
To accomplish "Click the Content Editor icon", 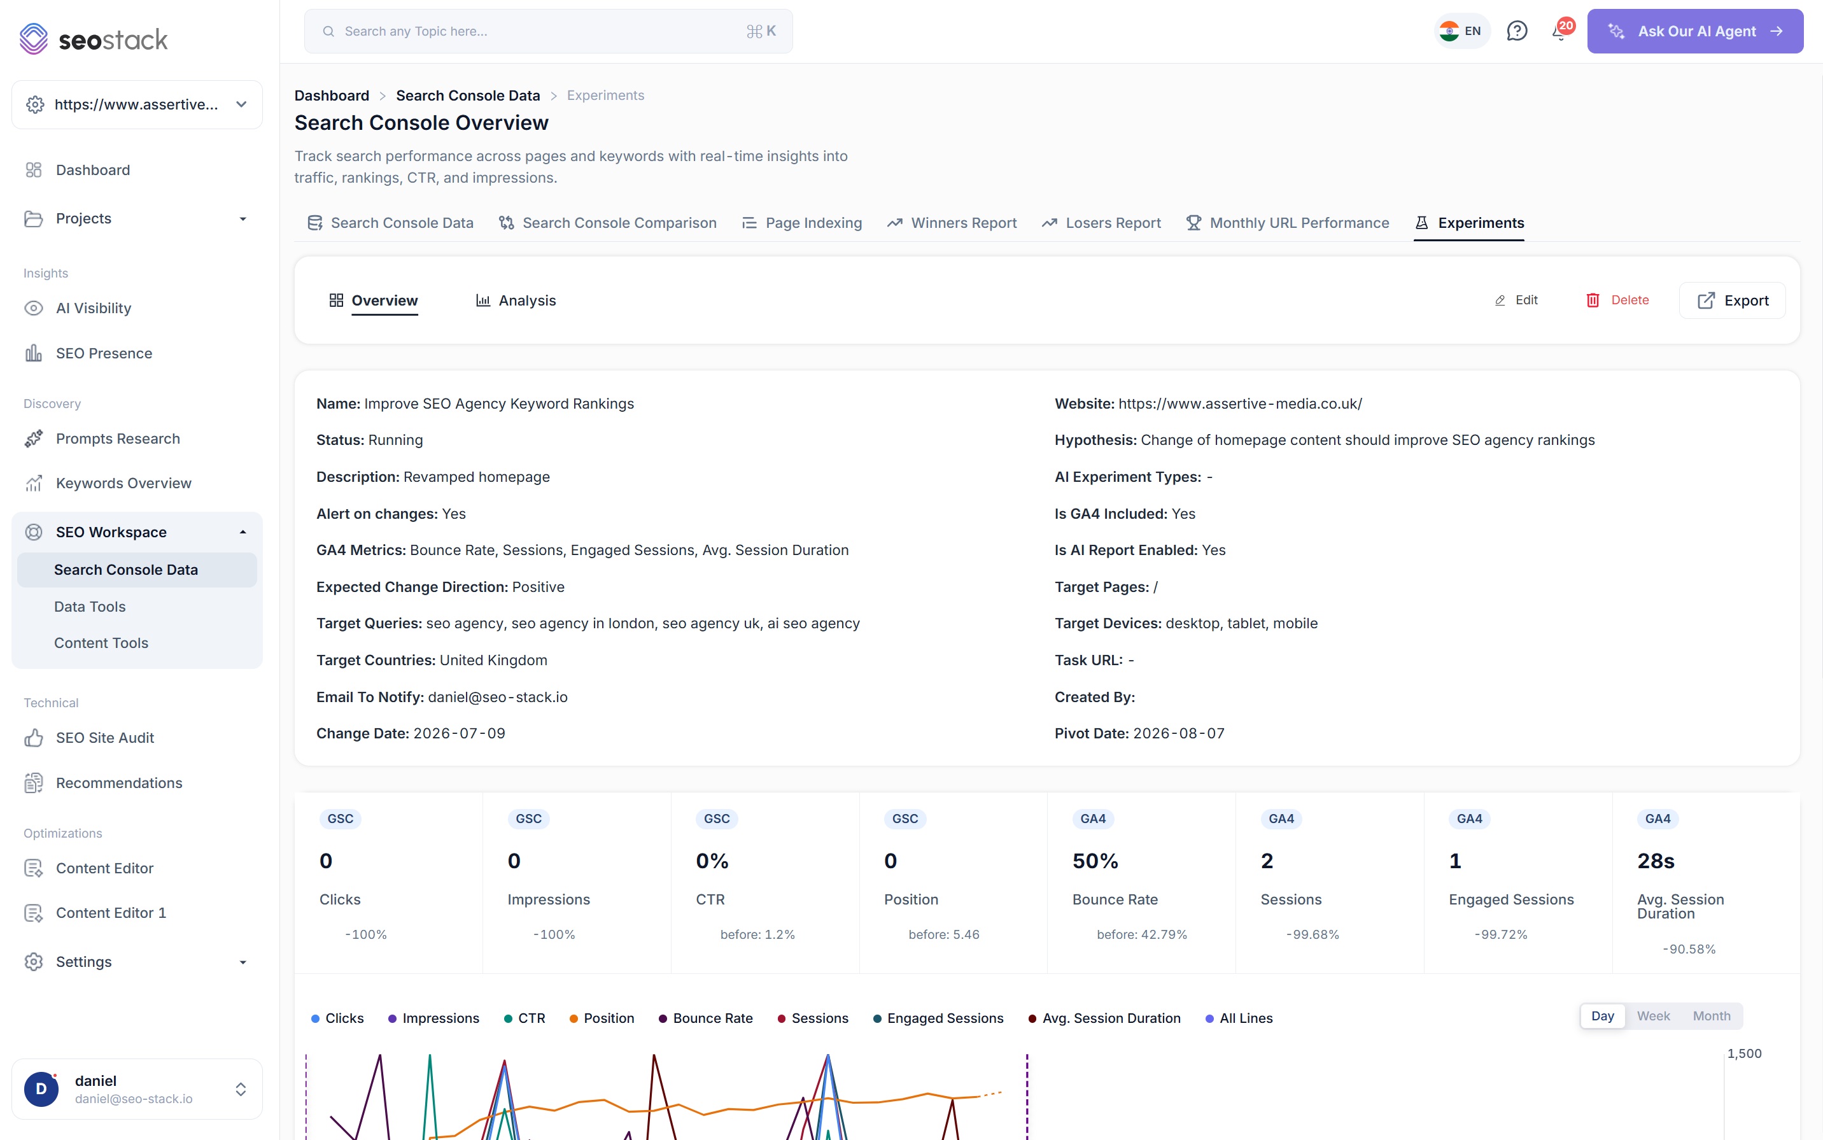I will click(33, 869).
